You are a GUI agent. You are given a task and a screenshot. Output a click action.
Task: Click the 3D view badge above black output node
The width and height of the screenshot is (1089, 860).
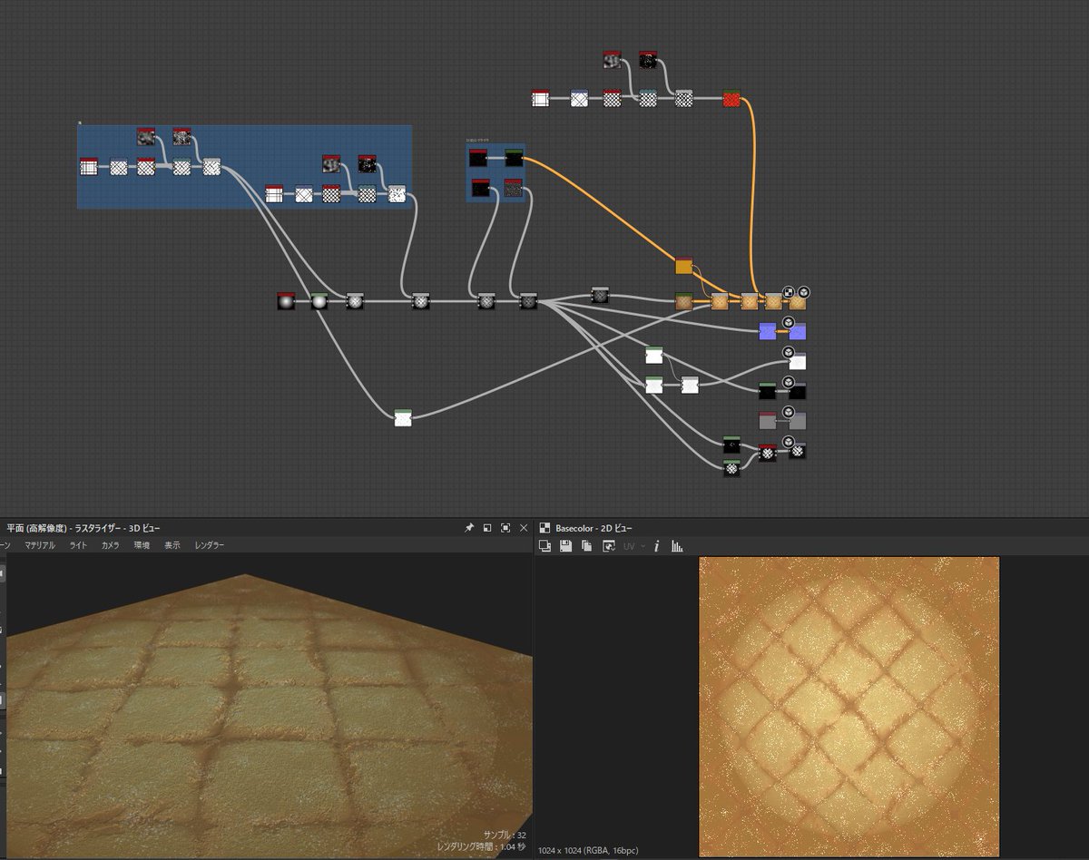pyautogui.click(x=788, y=382)
